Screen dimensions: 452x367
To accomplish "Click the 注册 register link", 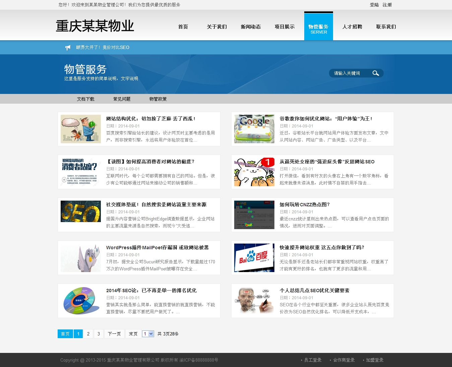I will pyautogui.click(x=387, y=5).
